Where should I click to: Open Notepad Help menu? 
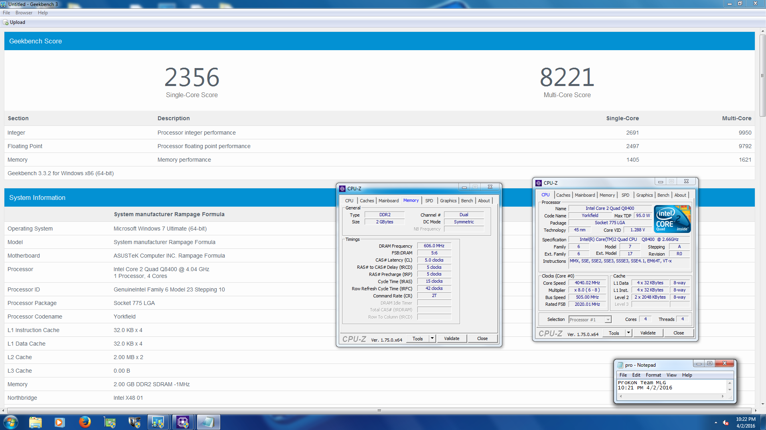click(x=687, y=375)
